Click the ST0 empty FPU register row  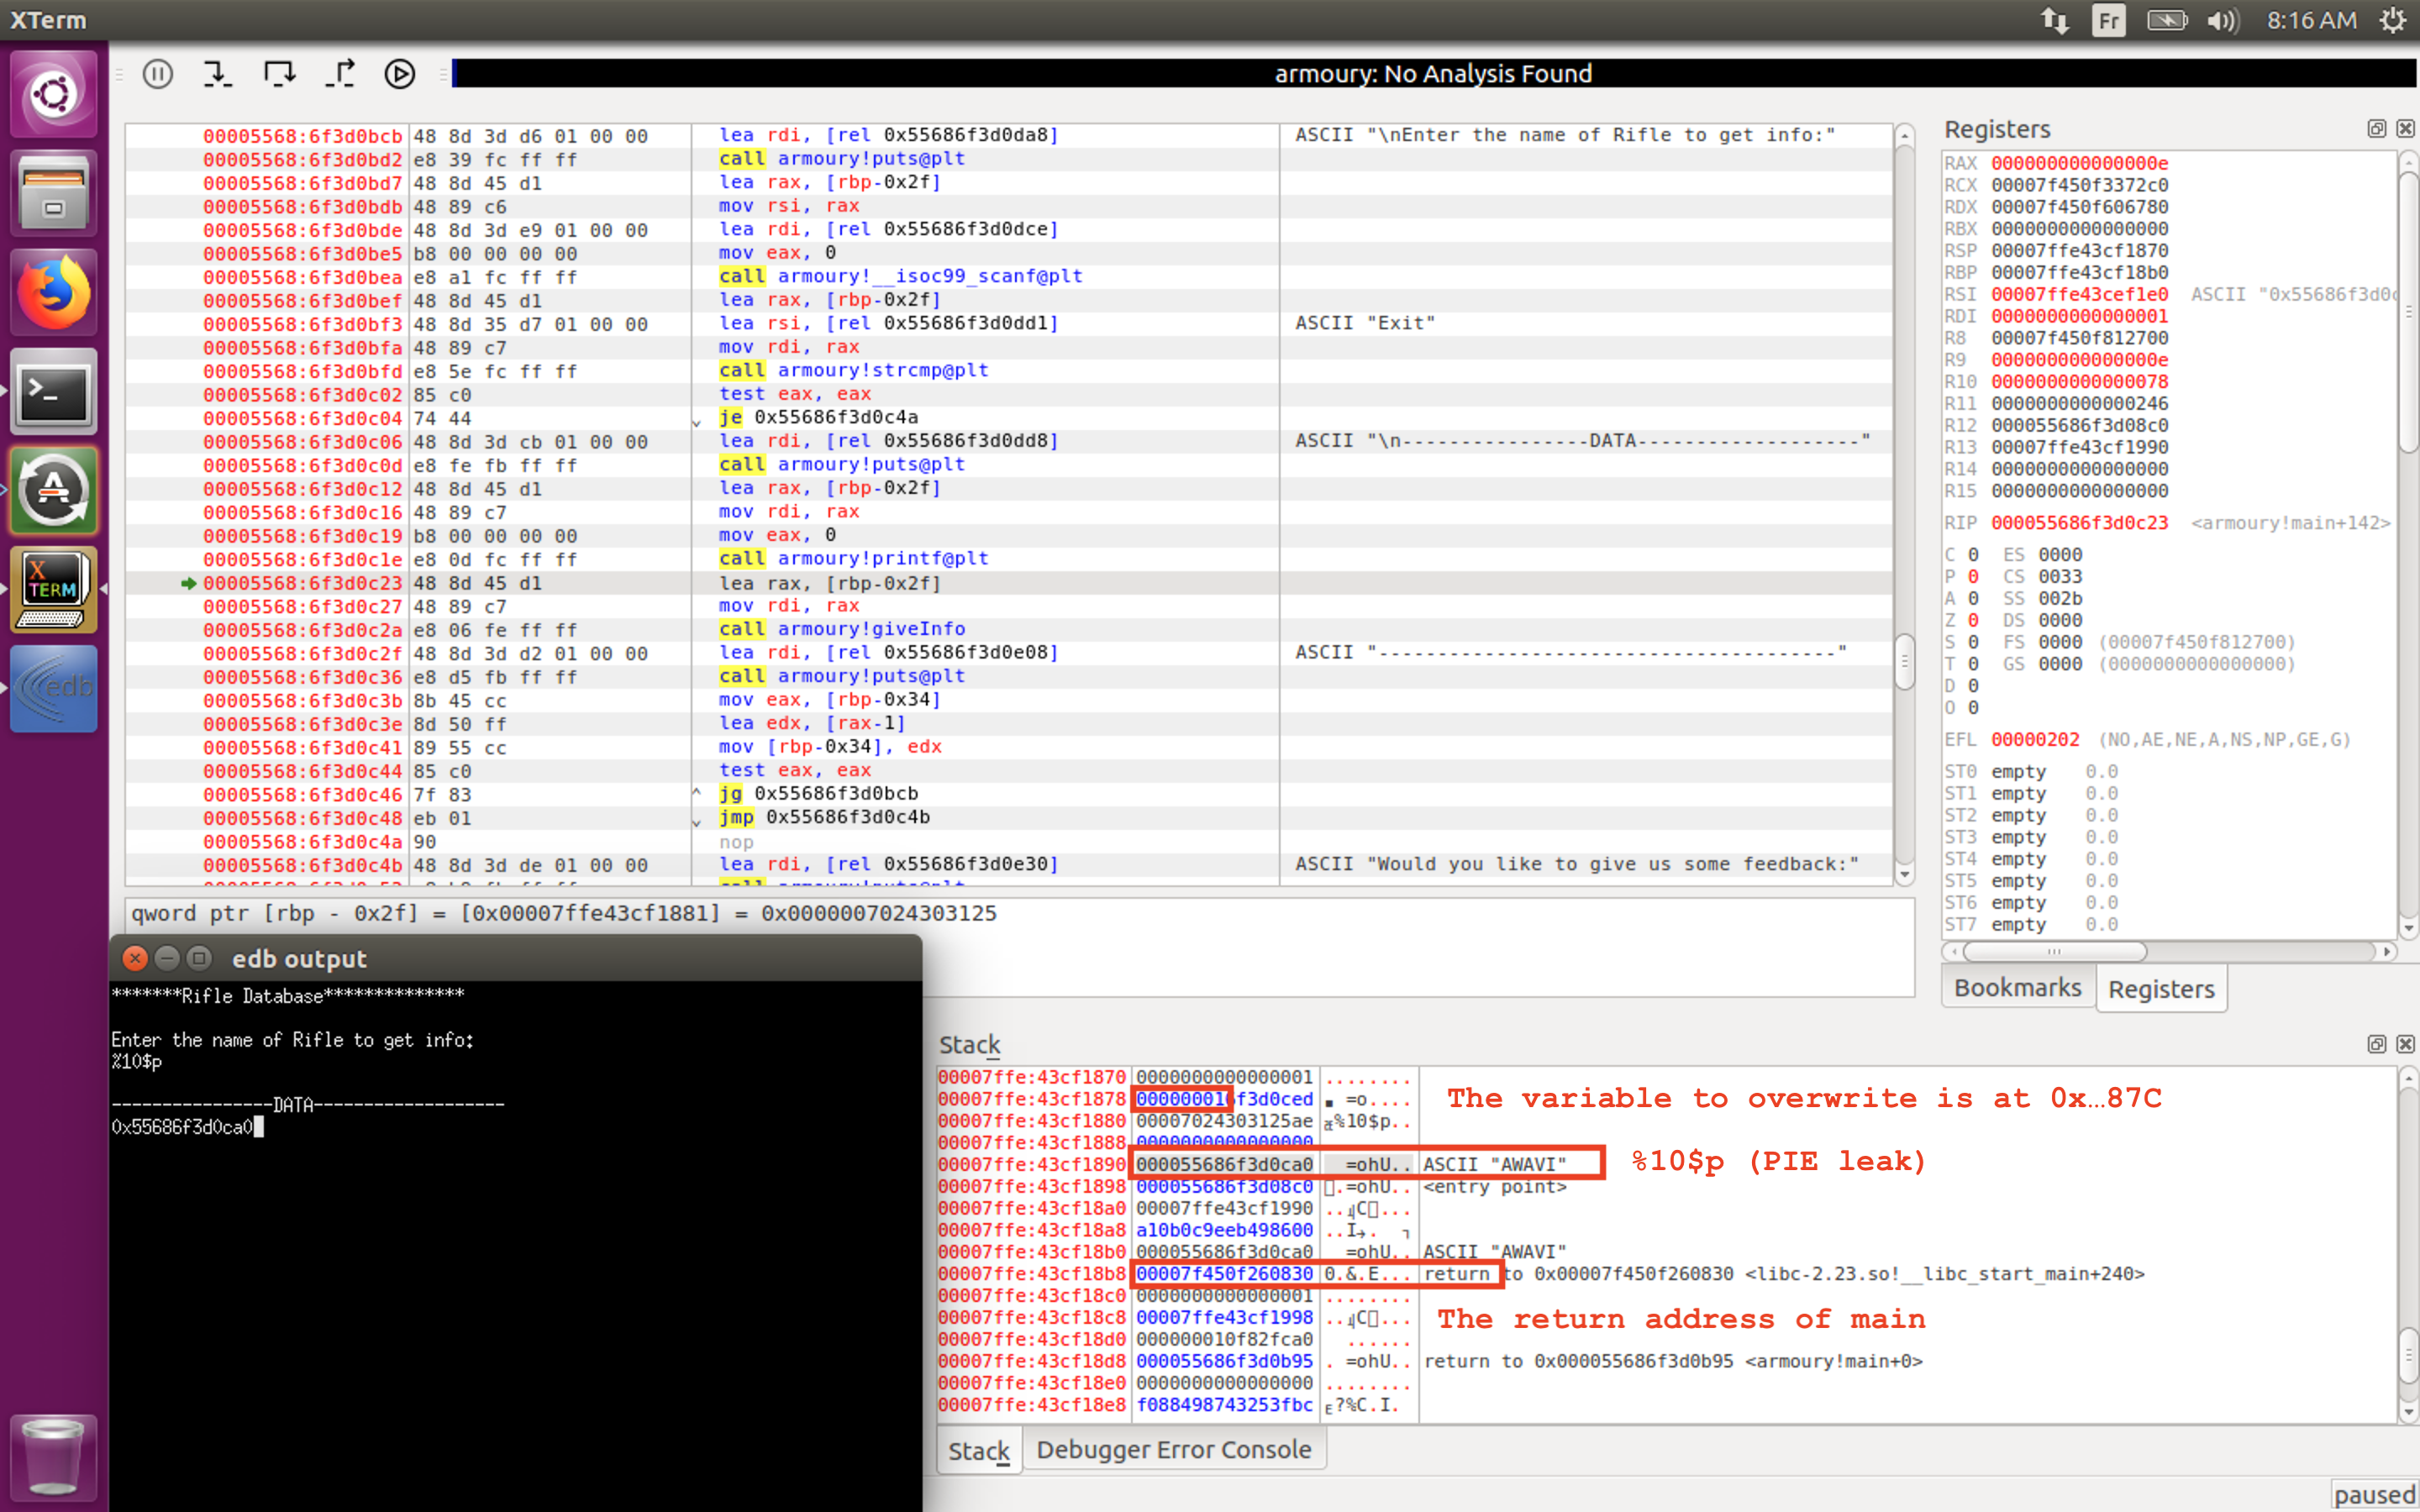point(2030,772)
